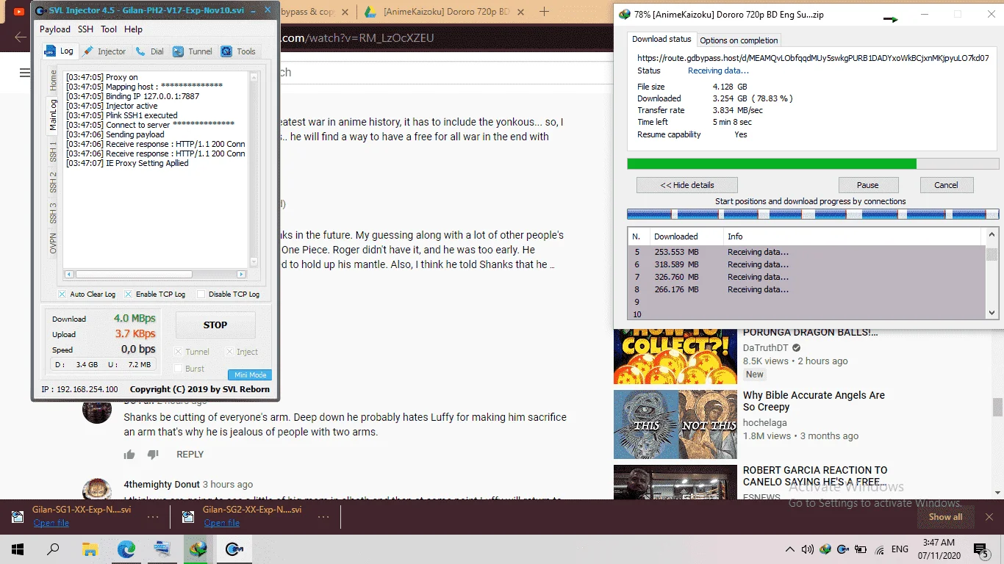Click the horizontal scrollbar of the log box

(132, 274)
